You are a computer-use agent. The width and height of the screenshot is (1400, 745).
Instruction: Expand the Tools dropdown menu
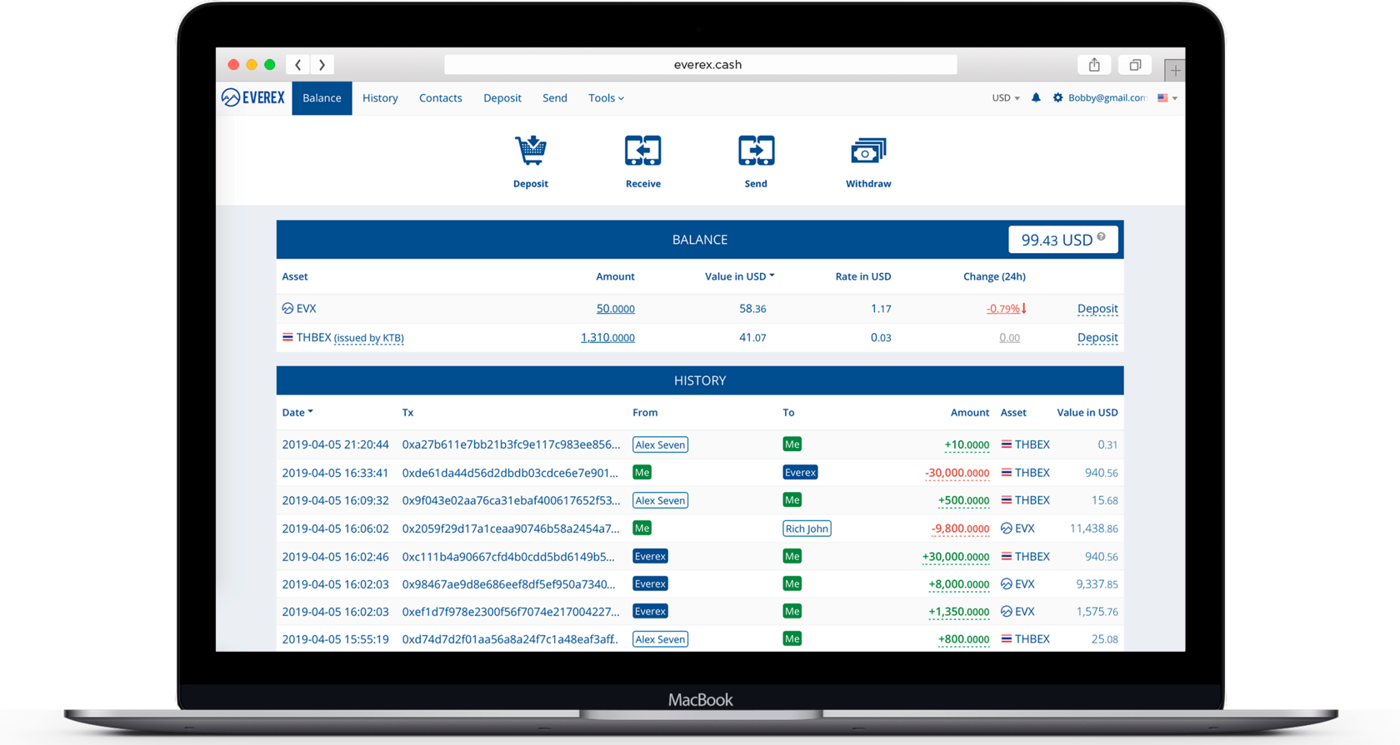coord(606,98)
